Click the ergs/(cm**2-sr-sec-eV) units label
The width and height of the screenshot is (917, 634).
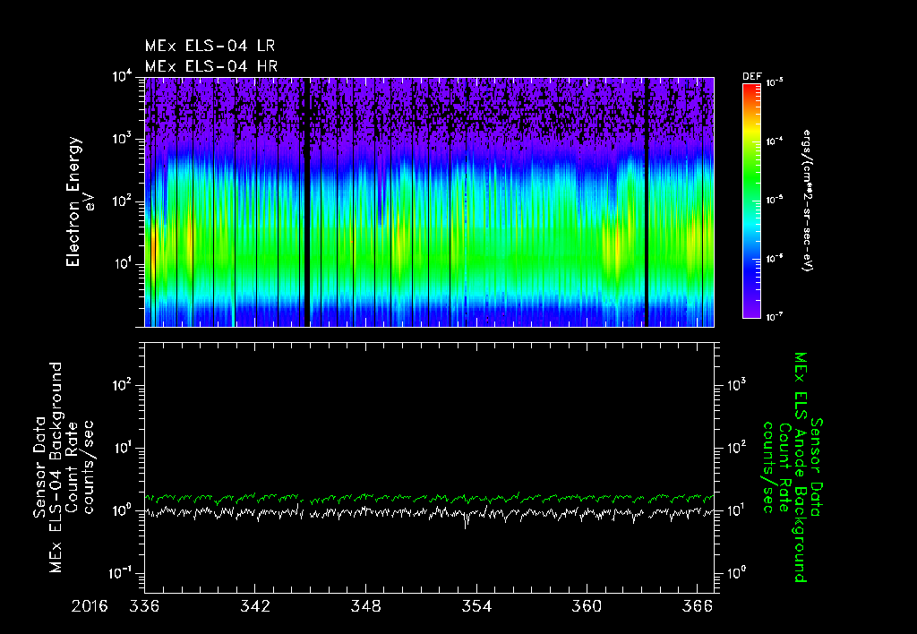point(807,200)
